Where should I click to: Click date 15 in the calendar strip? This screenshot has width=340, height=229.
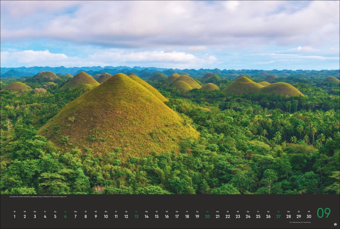[157, 216]
